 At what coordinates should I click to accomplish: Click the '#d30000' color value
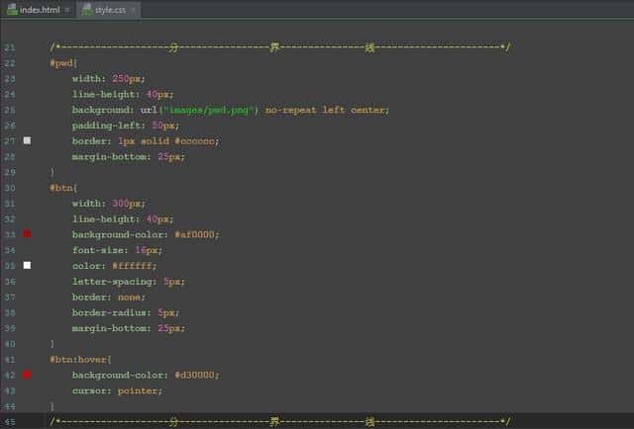194,376
